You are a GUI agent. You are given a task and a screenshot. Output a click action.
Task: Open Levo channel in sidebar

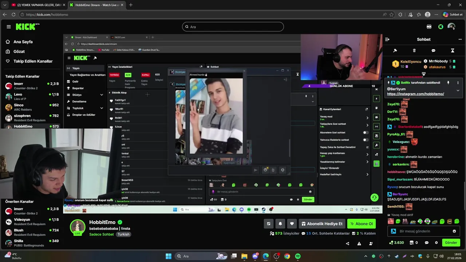coord(32,96)
